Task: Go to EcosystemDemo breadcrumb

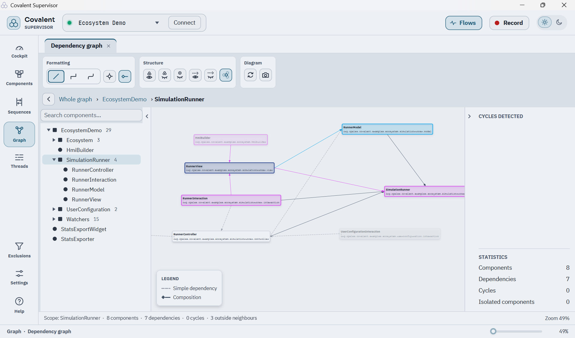Action: 125,99
